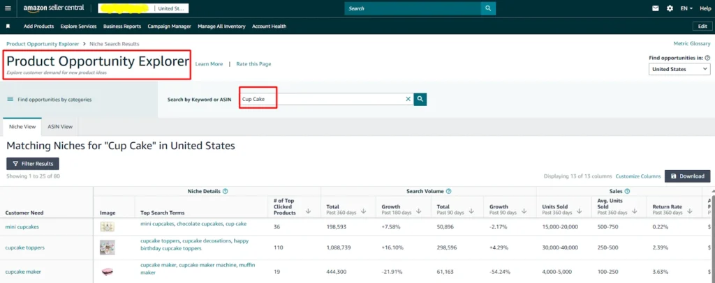The width and height of the screenshot is (715, 283).
Task: Open Find opportunities by categories
Action: pos(54,99)
